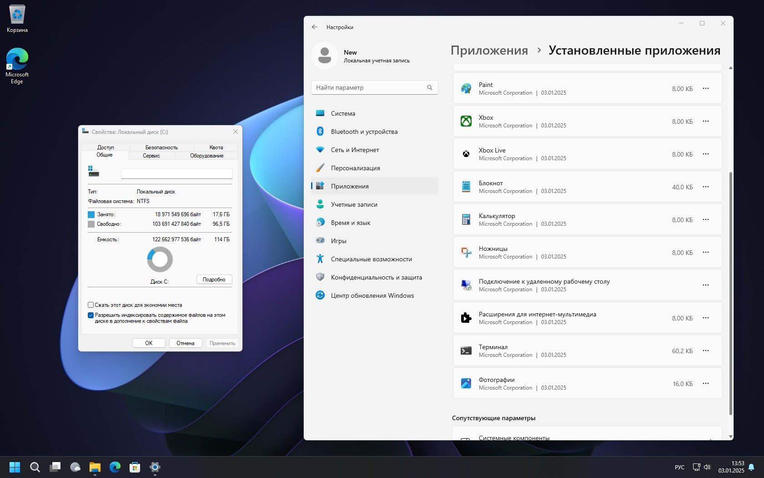The width and height of the screenshot is (764, 478).
Task: Switch to the Сервис tab
Action: click(151, 156)
